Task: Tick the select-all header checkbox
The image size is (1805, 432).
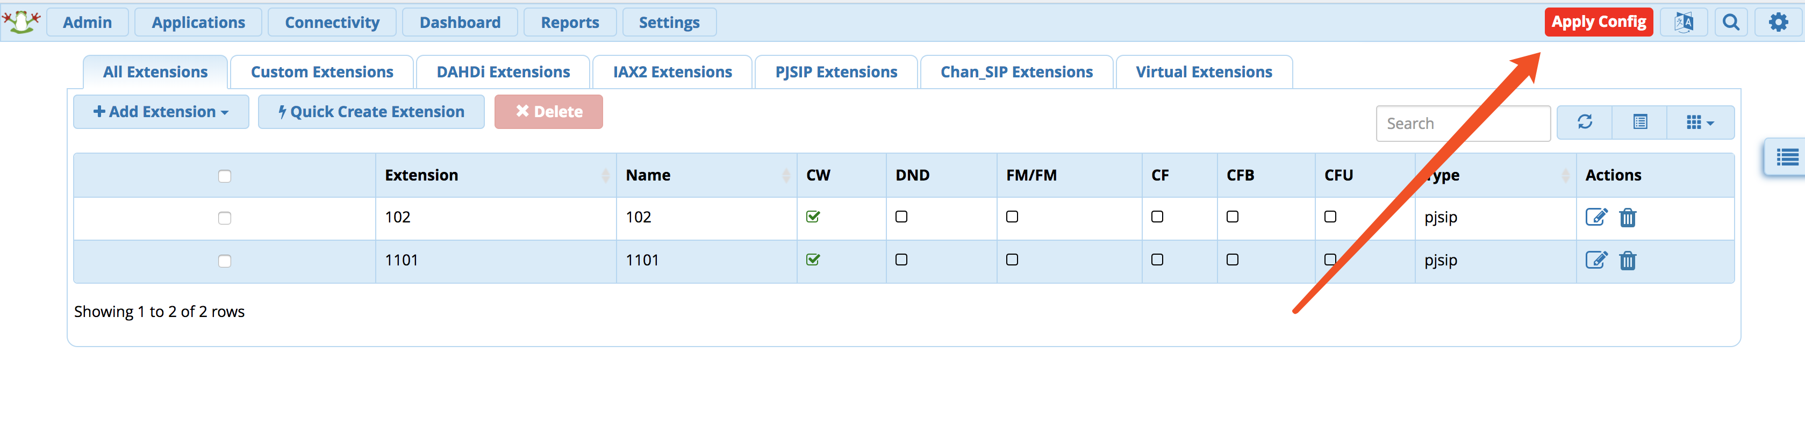Action: pos(224,176)
